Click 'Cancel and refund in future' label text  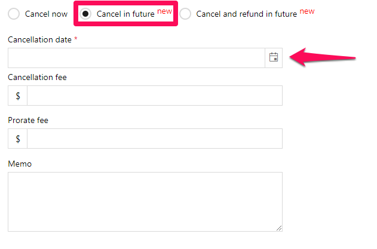click(x=246, y=14)
